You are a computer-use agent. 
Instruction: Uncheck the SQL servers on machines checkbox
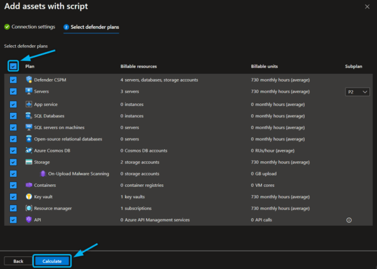coord(13,127)
